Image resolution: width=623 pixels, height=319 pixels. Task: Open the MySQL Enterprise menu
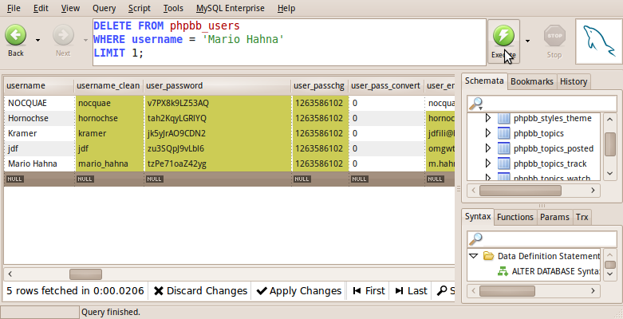[230, 8]
